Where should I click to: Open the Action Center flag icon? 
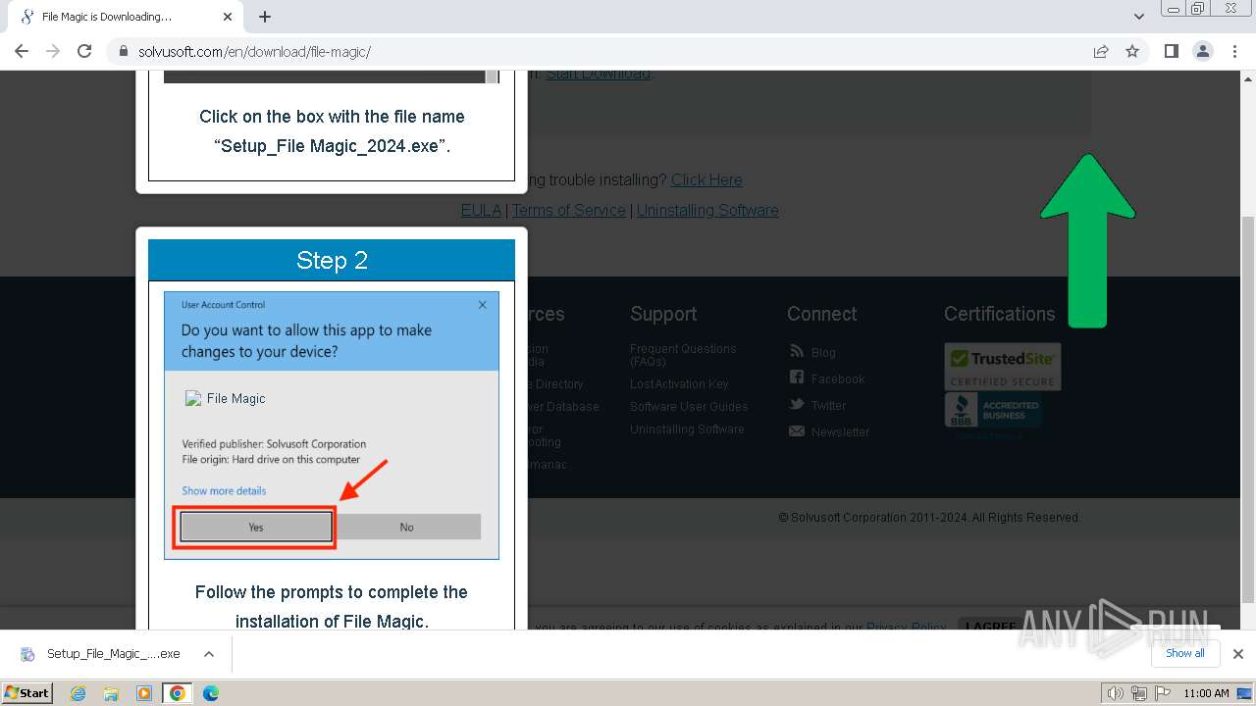(x=1163, y=693)
